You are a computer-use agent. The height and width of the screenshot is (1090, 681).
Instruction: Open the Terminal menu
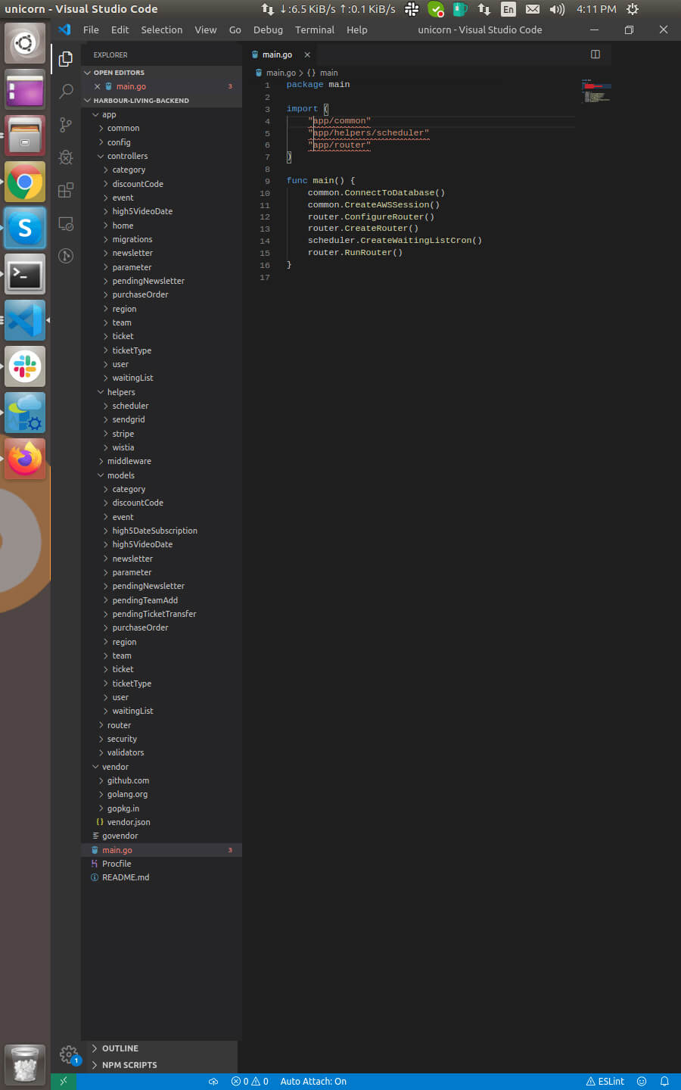coord(314,30)
